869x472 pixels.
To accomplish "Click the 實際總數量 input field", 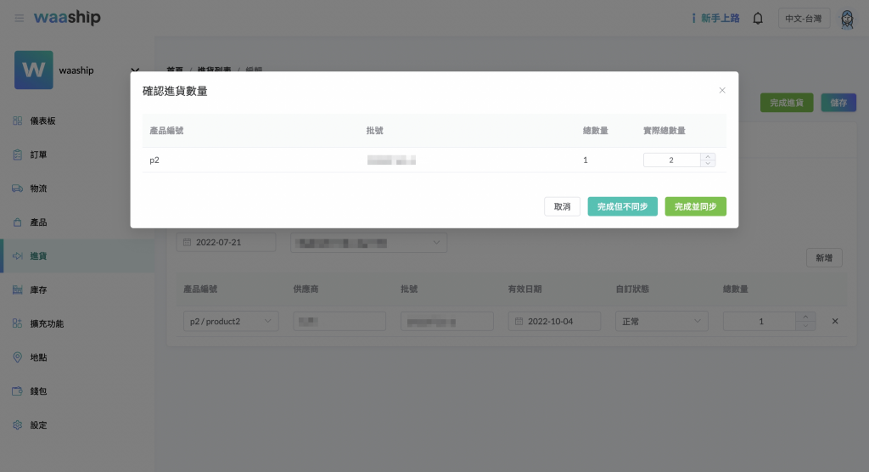I will point(671,160).
